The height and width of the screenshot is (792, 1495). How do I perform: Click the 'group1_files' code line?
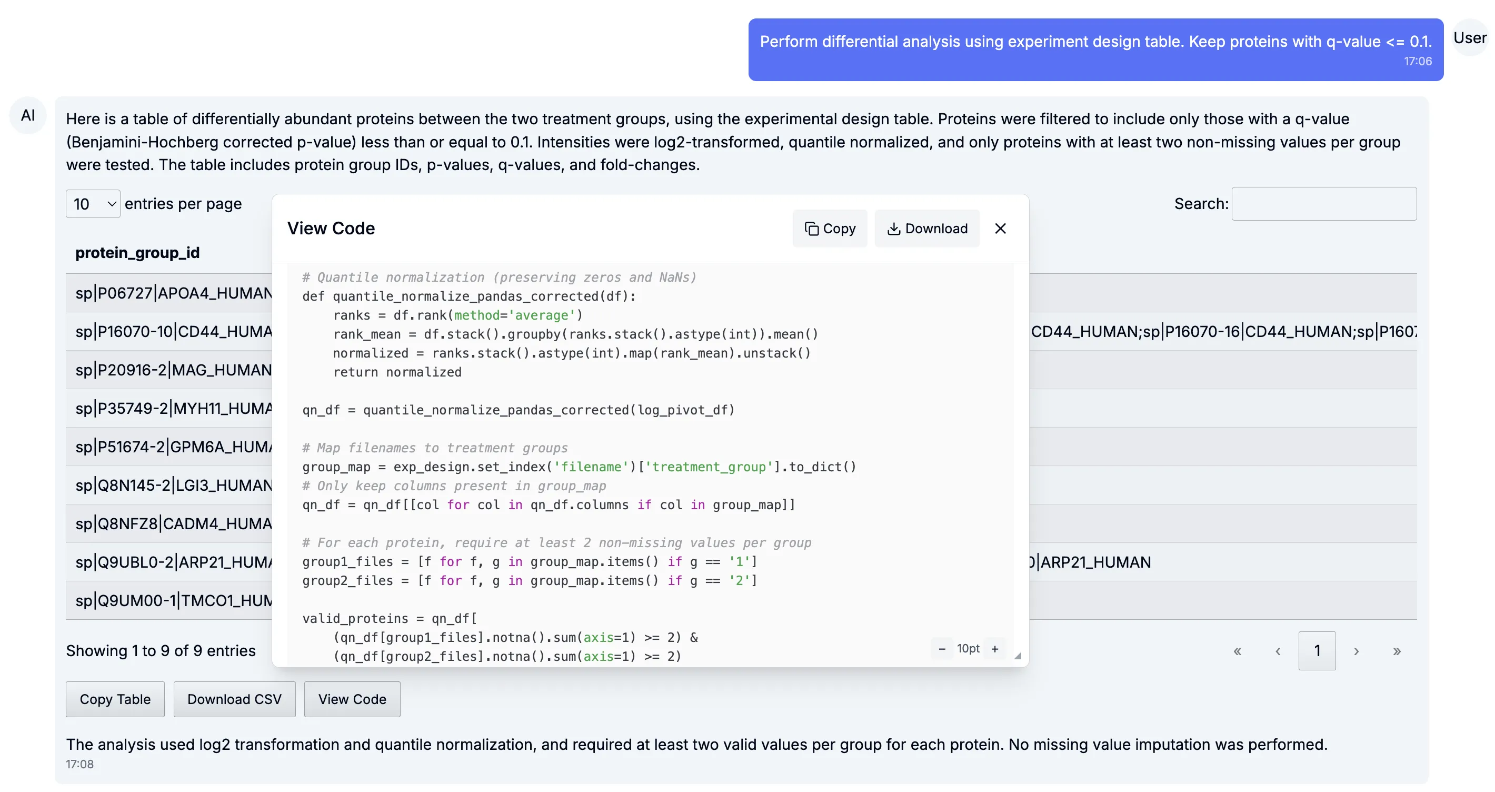[x=529, y=561]
